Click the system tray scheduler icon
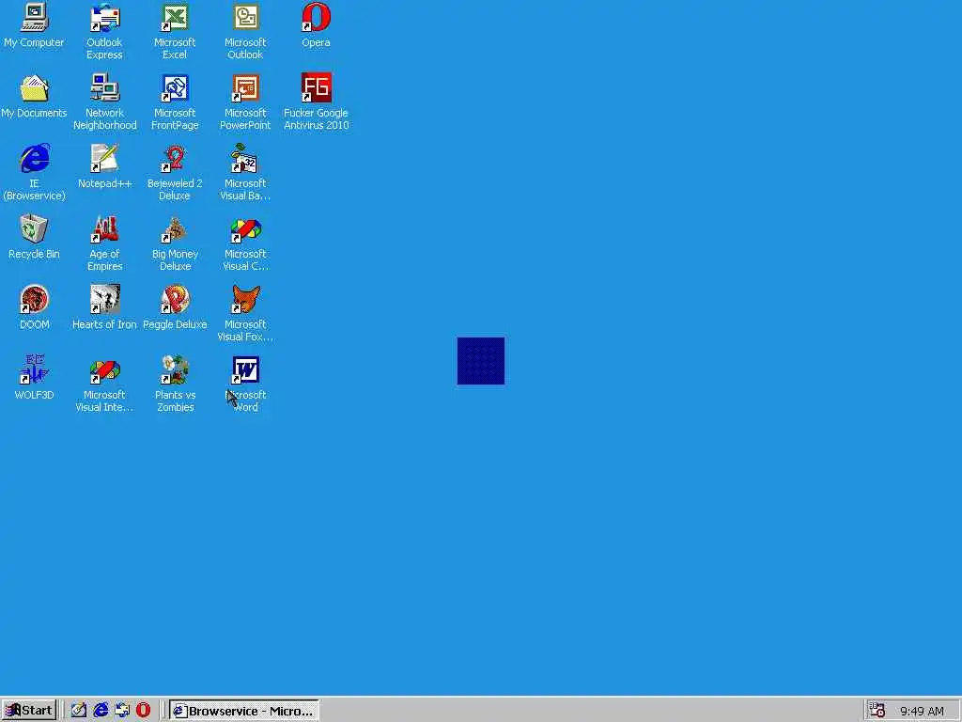Screen dimensions: 962x722 point(877,711)
